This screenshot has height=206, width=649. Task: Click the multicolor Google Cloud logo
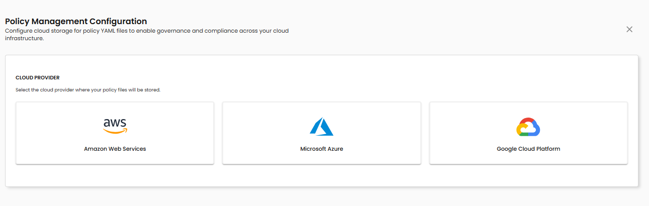528,127
